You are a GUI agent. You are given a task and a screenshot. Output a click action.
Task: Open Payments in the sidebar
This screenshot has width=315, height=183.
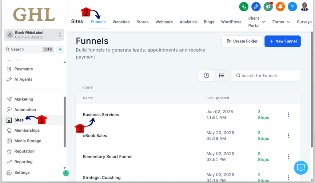[x=20, y=69]
